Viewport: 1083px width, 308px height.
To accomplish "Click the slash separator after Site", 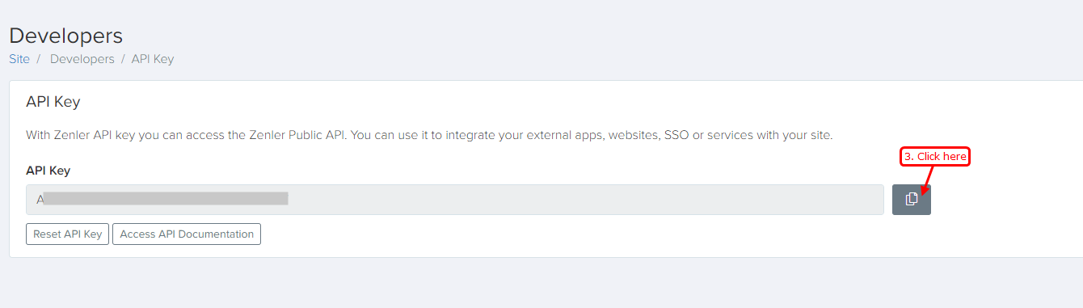I will point(39,59).
